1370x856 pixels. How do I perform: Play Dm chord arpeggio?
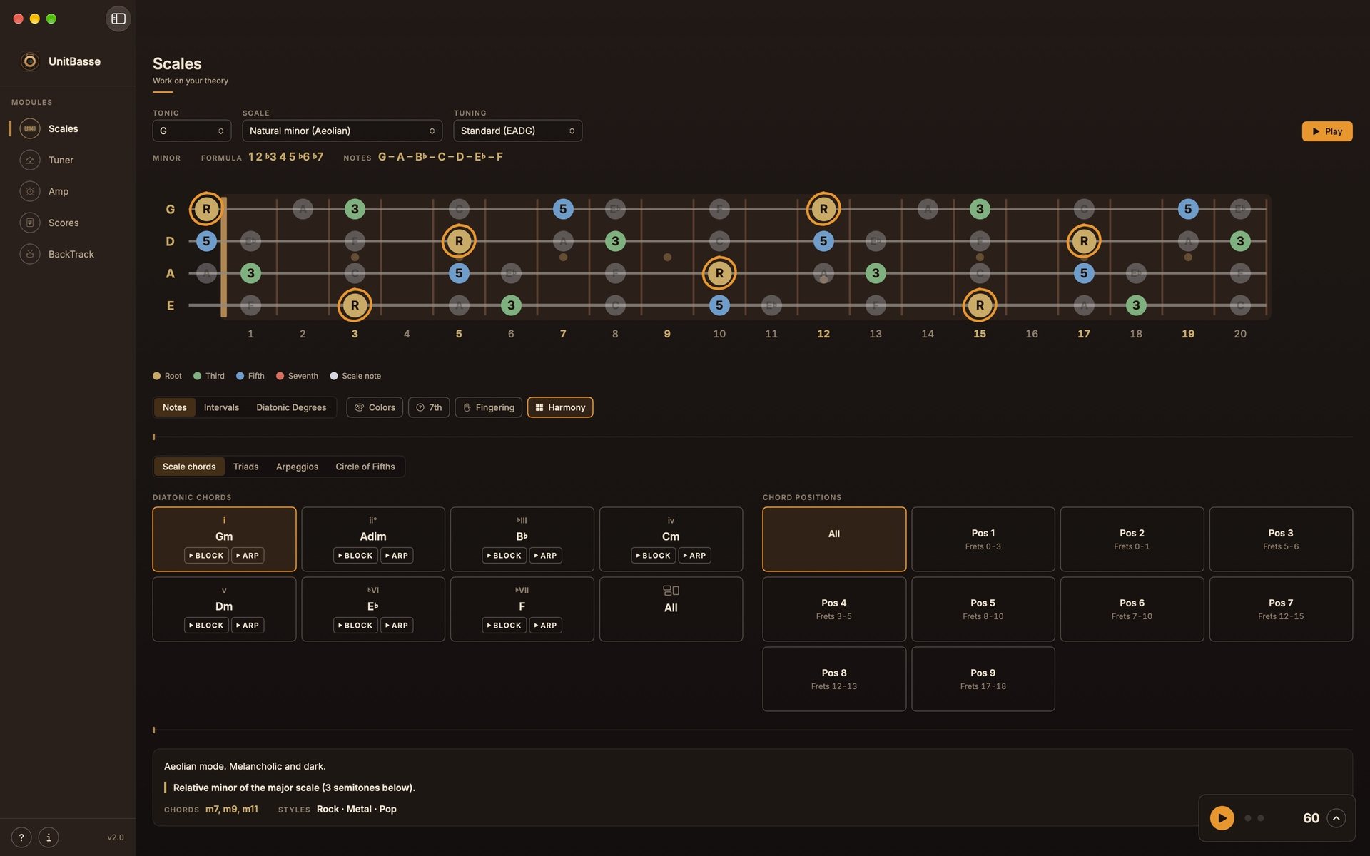pos(248,626)
